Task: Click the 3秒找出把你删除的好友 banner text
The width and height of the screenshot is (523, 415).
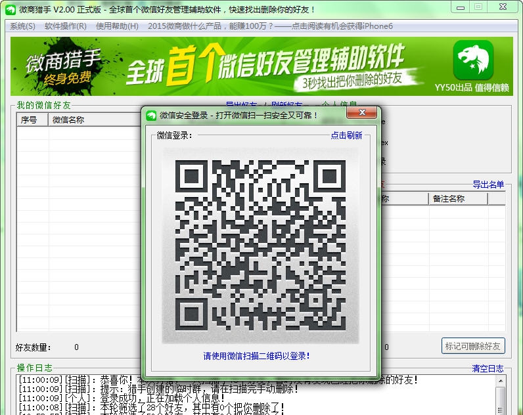Action: click(352, 80)
